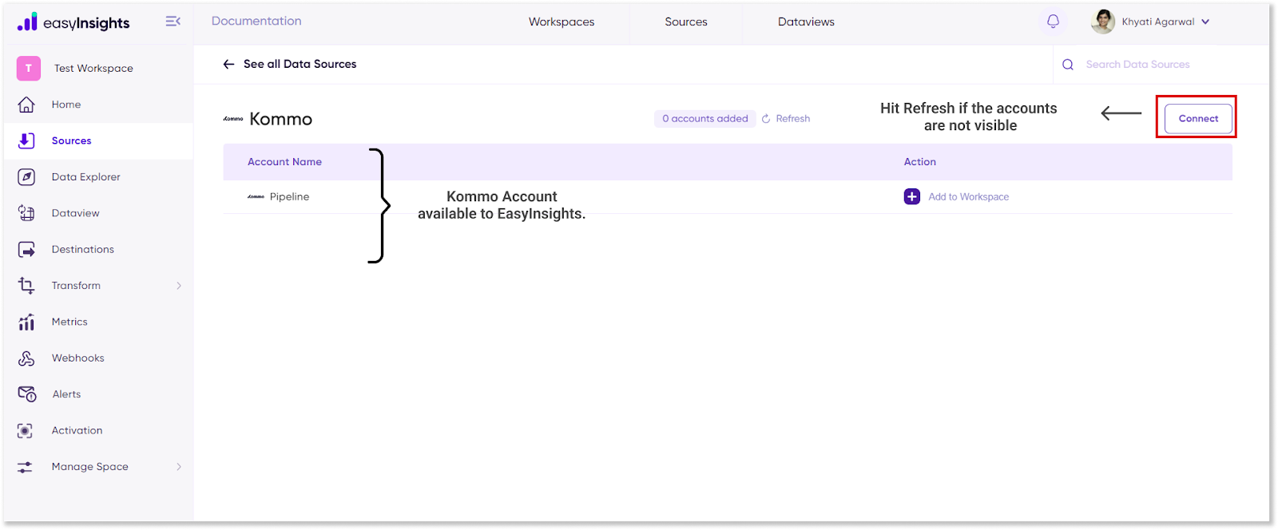
Task: Click the Transform crop icon
Action: click(26, 286)
